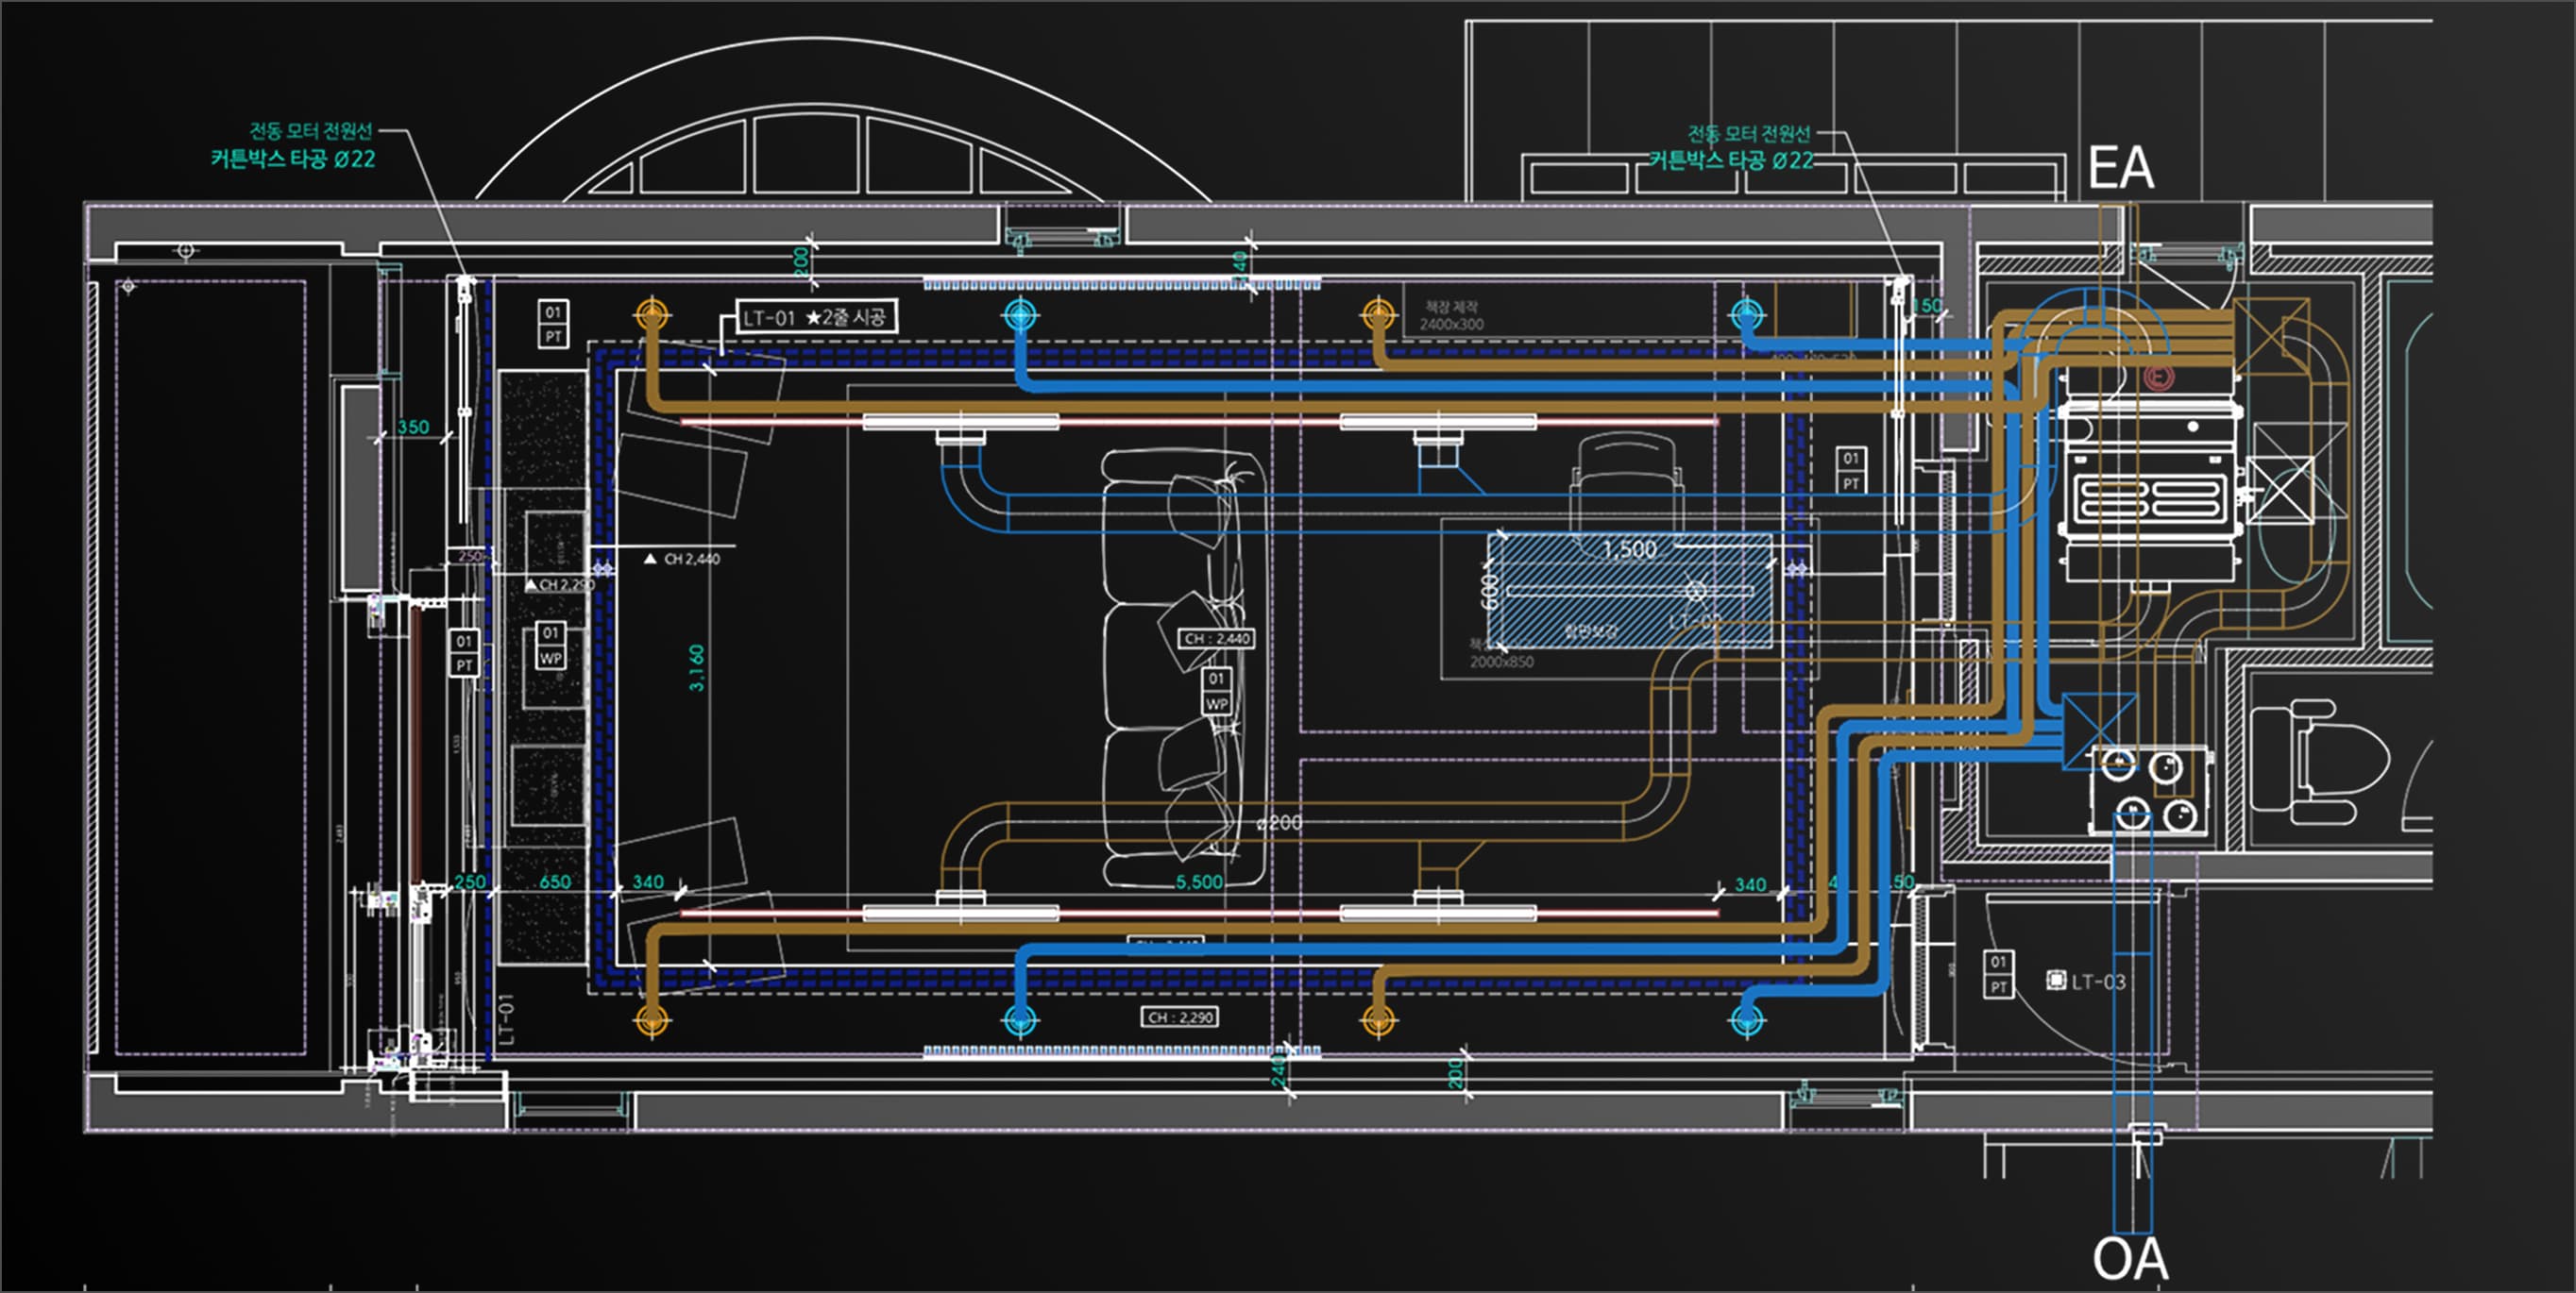Click the top-left orange diffuser symbol
The width and height of the screenshot is (2576, 1293).
[x=651, y=315]
